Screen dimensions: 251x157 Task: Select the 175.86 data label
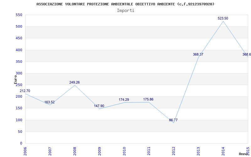click(x=148, y=99)
